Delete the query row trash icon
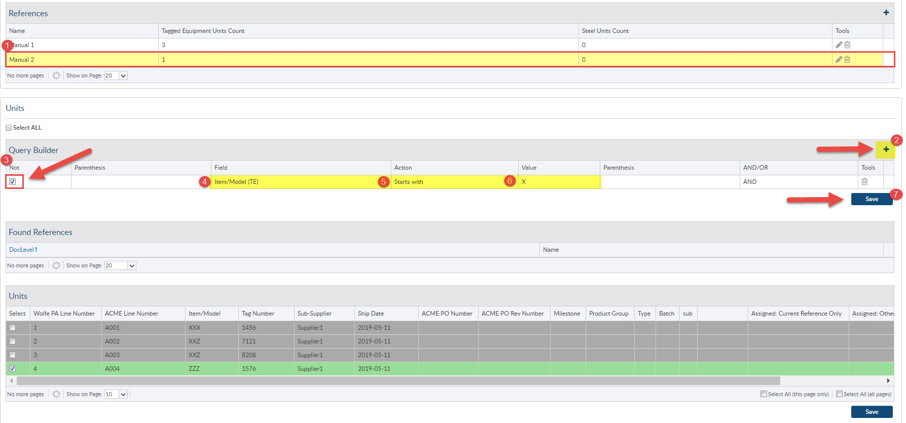906x423 pixels. [864, 181]
